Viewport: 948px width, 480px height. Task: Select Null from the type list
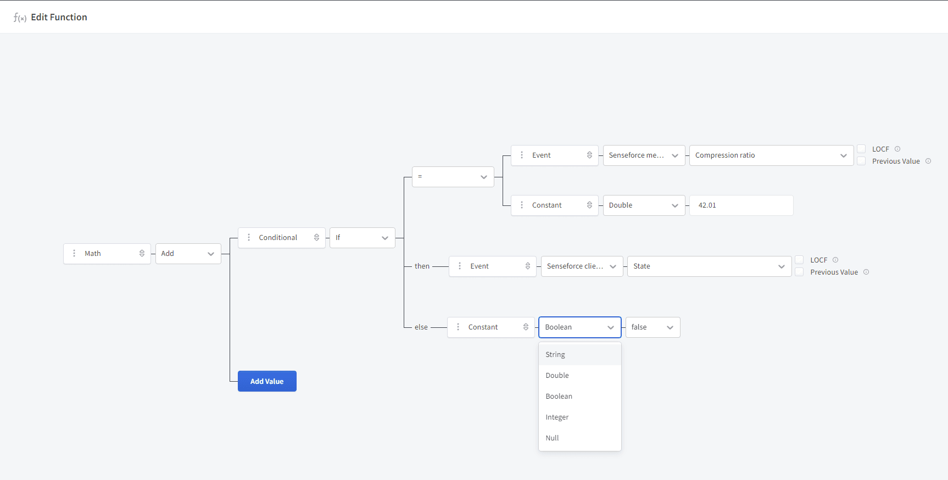[x=580, y=438]
